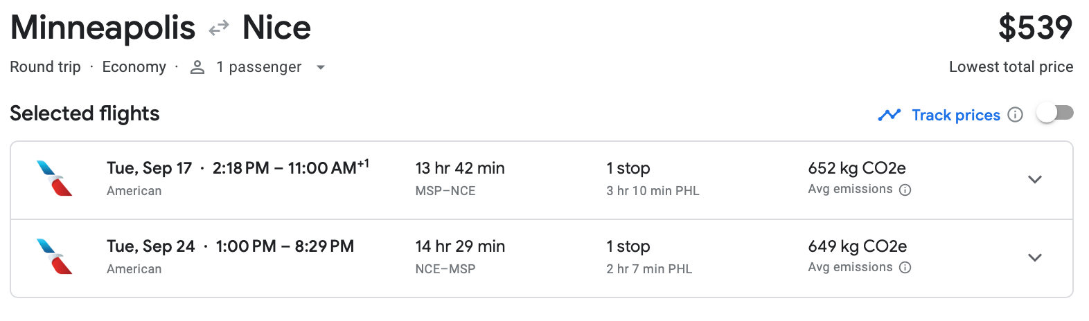The height and width of the screenshot is (321, 1089).
Task: Expand the Tue, Sep 24 flight details
Action: pyautogui.click(x=1035, y=258)
